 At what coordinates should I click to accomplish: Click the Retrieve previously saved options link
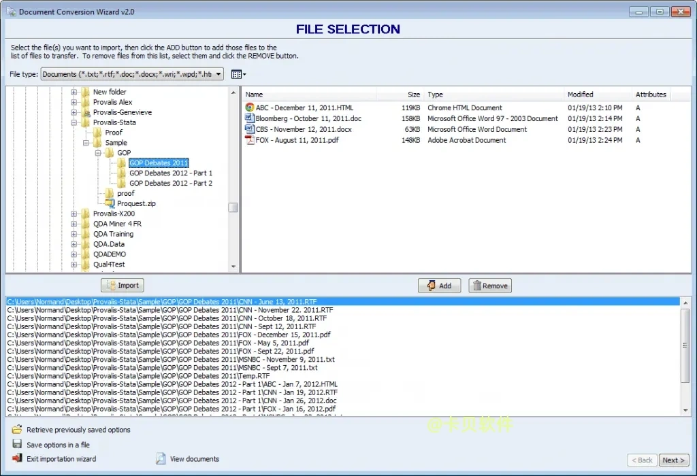coord(78,430)
